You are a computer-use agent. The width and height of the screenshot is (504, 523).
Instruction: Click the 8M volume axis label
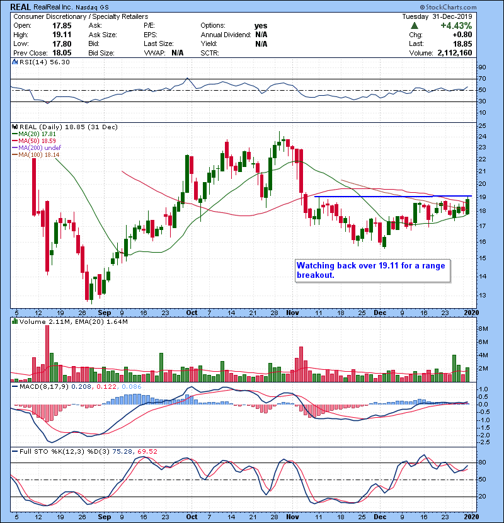(x=484, y=329)
